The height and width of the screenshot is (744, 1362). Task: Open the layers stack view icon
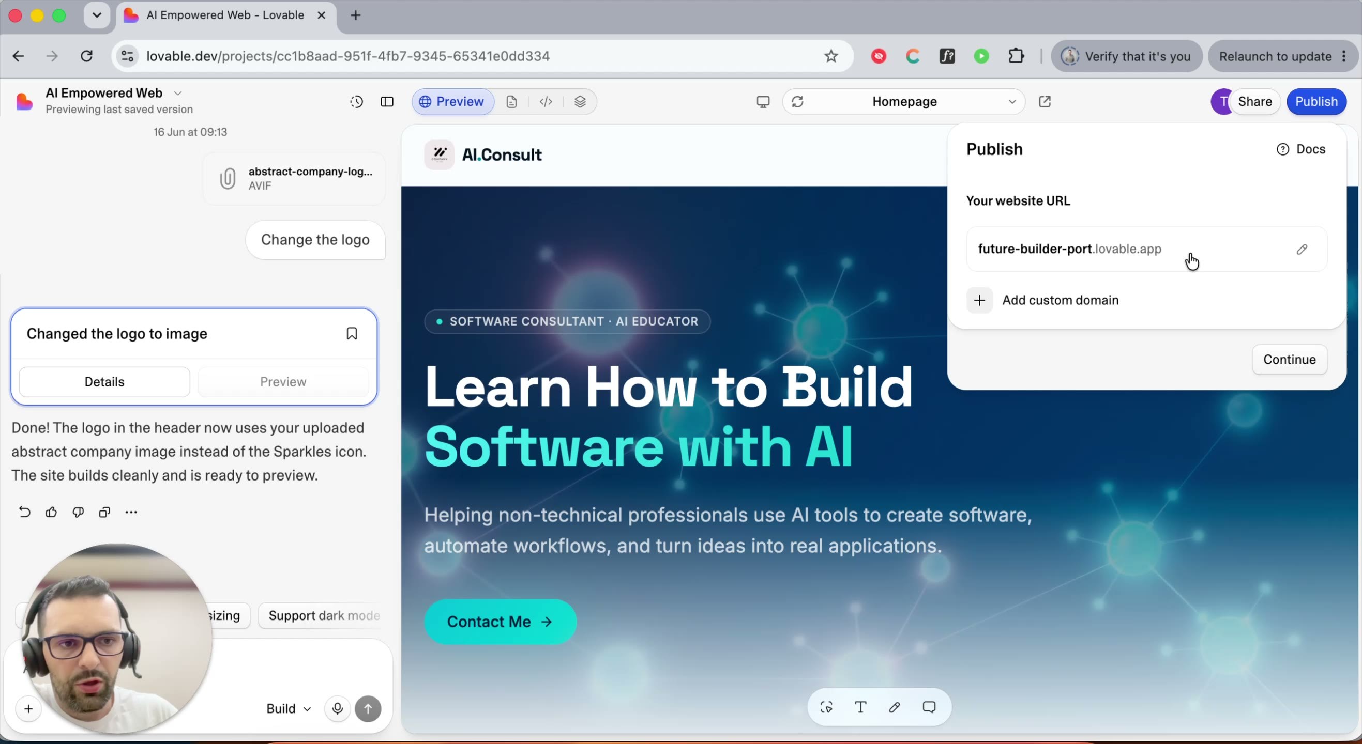pyautogui.click(x=580, y=101)
